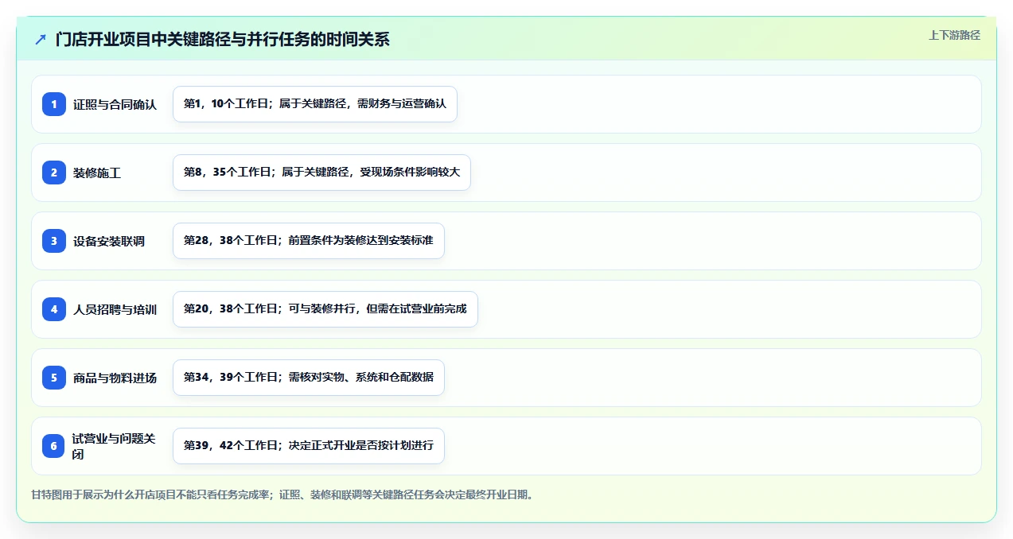The width and height of the screenshot is (1013, 539).
Task: Select step number badge 1
Action: tap(54, 104)
